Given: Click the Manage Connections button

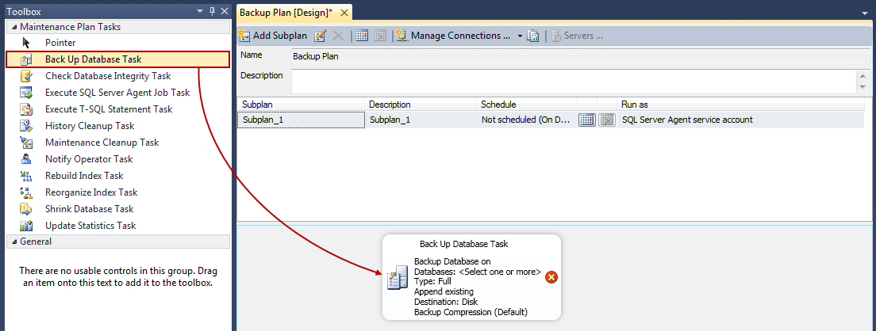Looking at the screenshot, I should point(452,36).
